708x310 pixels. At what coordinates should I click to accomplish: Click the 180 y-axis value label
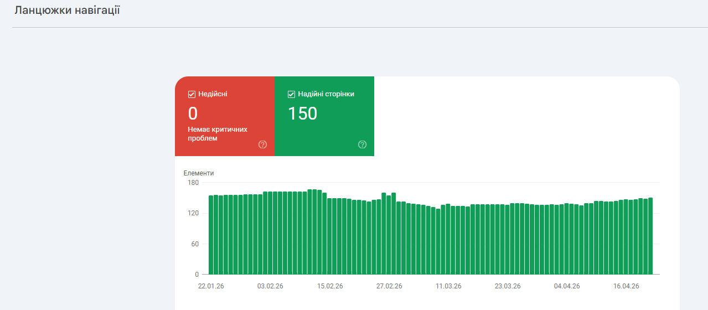193,183
